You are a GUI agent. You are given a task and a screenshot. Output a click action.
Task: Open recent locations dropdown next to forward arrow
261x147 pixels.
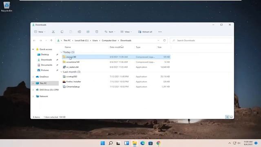click(46, 40)
